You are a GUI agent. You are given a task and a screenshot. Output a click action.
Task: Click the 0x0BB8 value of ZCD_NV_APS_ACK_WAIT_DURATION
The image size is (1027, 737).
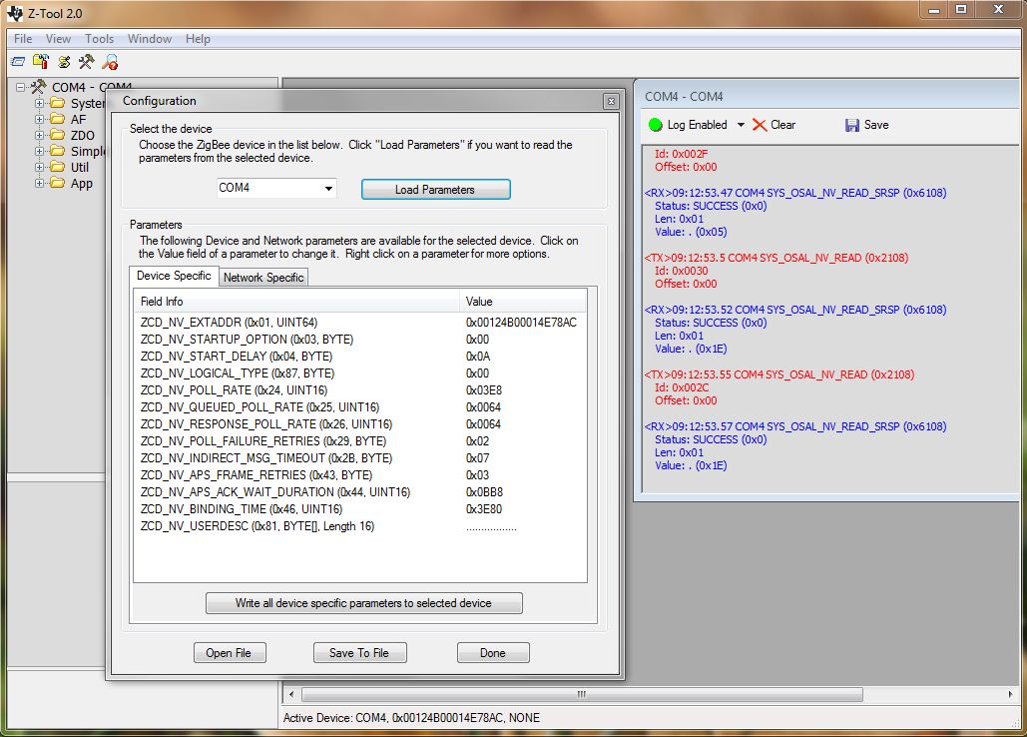pyautogui.click(x=485, y=492)
